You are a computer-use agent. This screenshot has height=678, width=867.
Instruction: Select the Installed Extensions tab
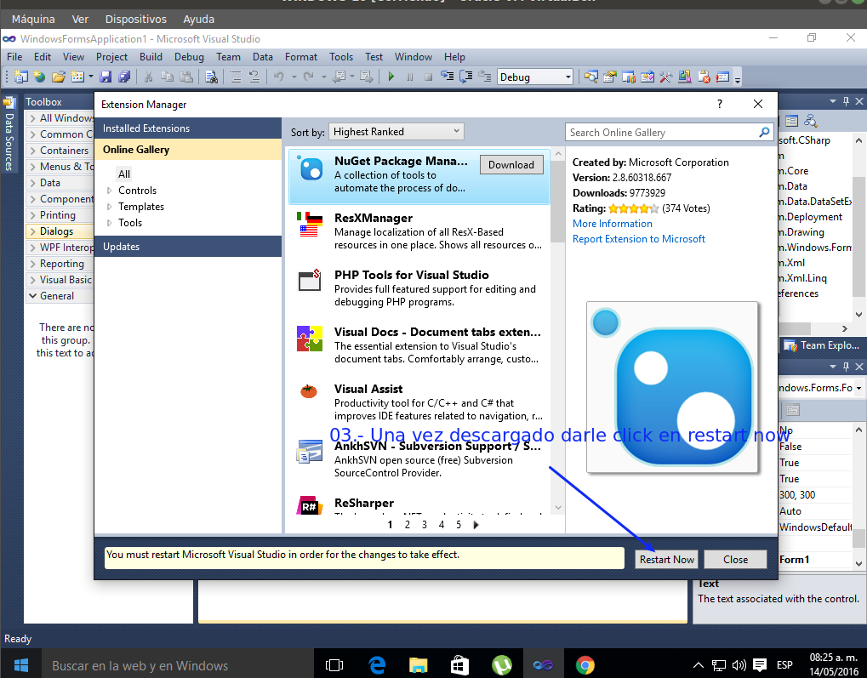(188, 128)
